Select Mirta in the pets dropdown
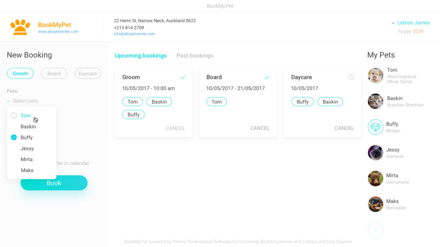 click(x=26, y=160)
